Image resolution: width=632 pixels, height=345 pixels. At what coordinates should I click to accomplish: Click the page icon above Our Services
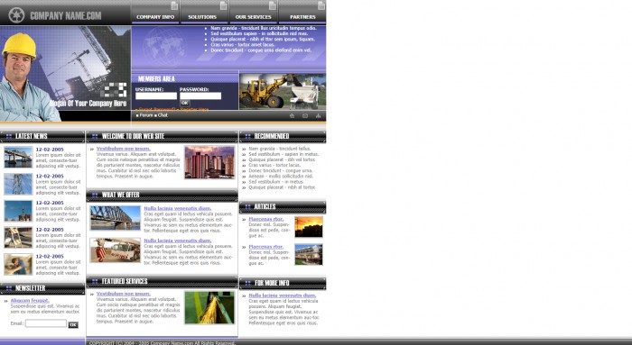(273, 5)
